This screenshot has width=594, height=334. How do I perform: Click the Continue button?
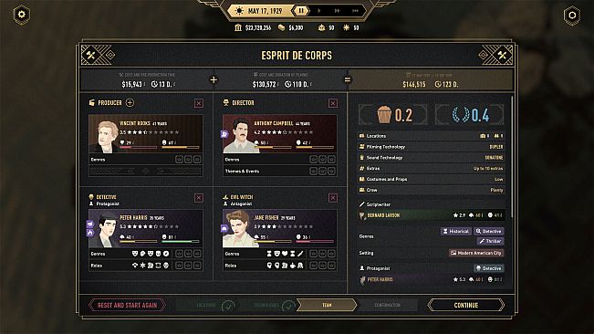466,305
